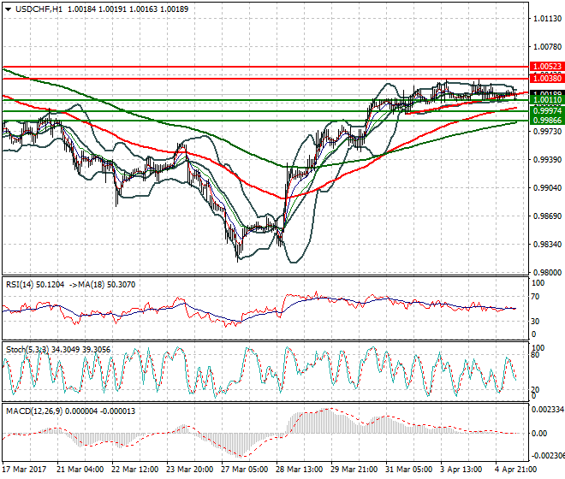Click the 27 Mar 05:00 time axis label
This screenshot has height=479, width=565.
244,470
